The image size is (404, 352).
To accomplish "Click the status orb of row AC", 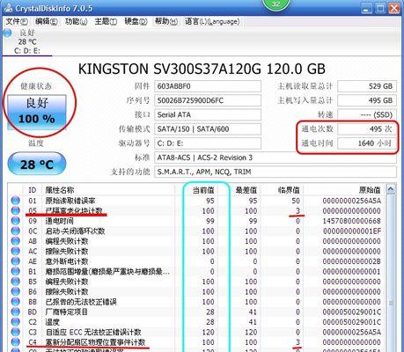I will click(15, 251).
